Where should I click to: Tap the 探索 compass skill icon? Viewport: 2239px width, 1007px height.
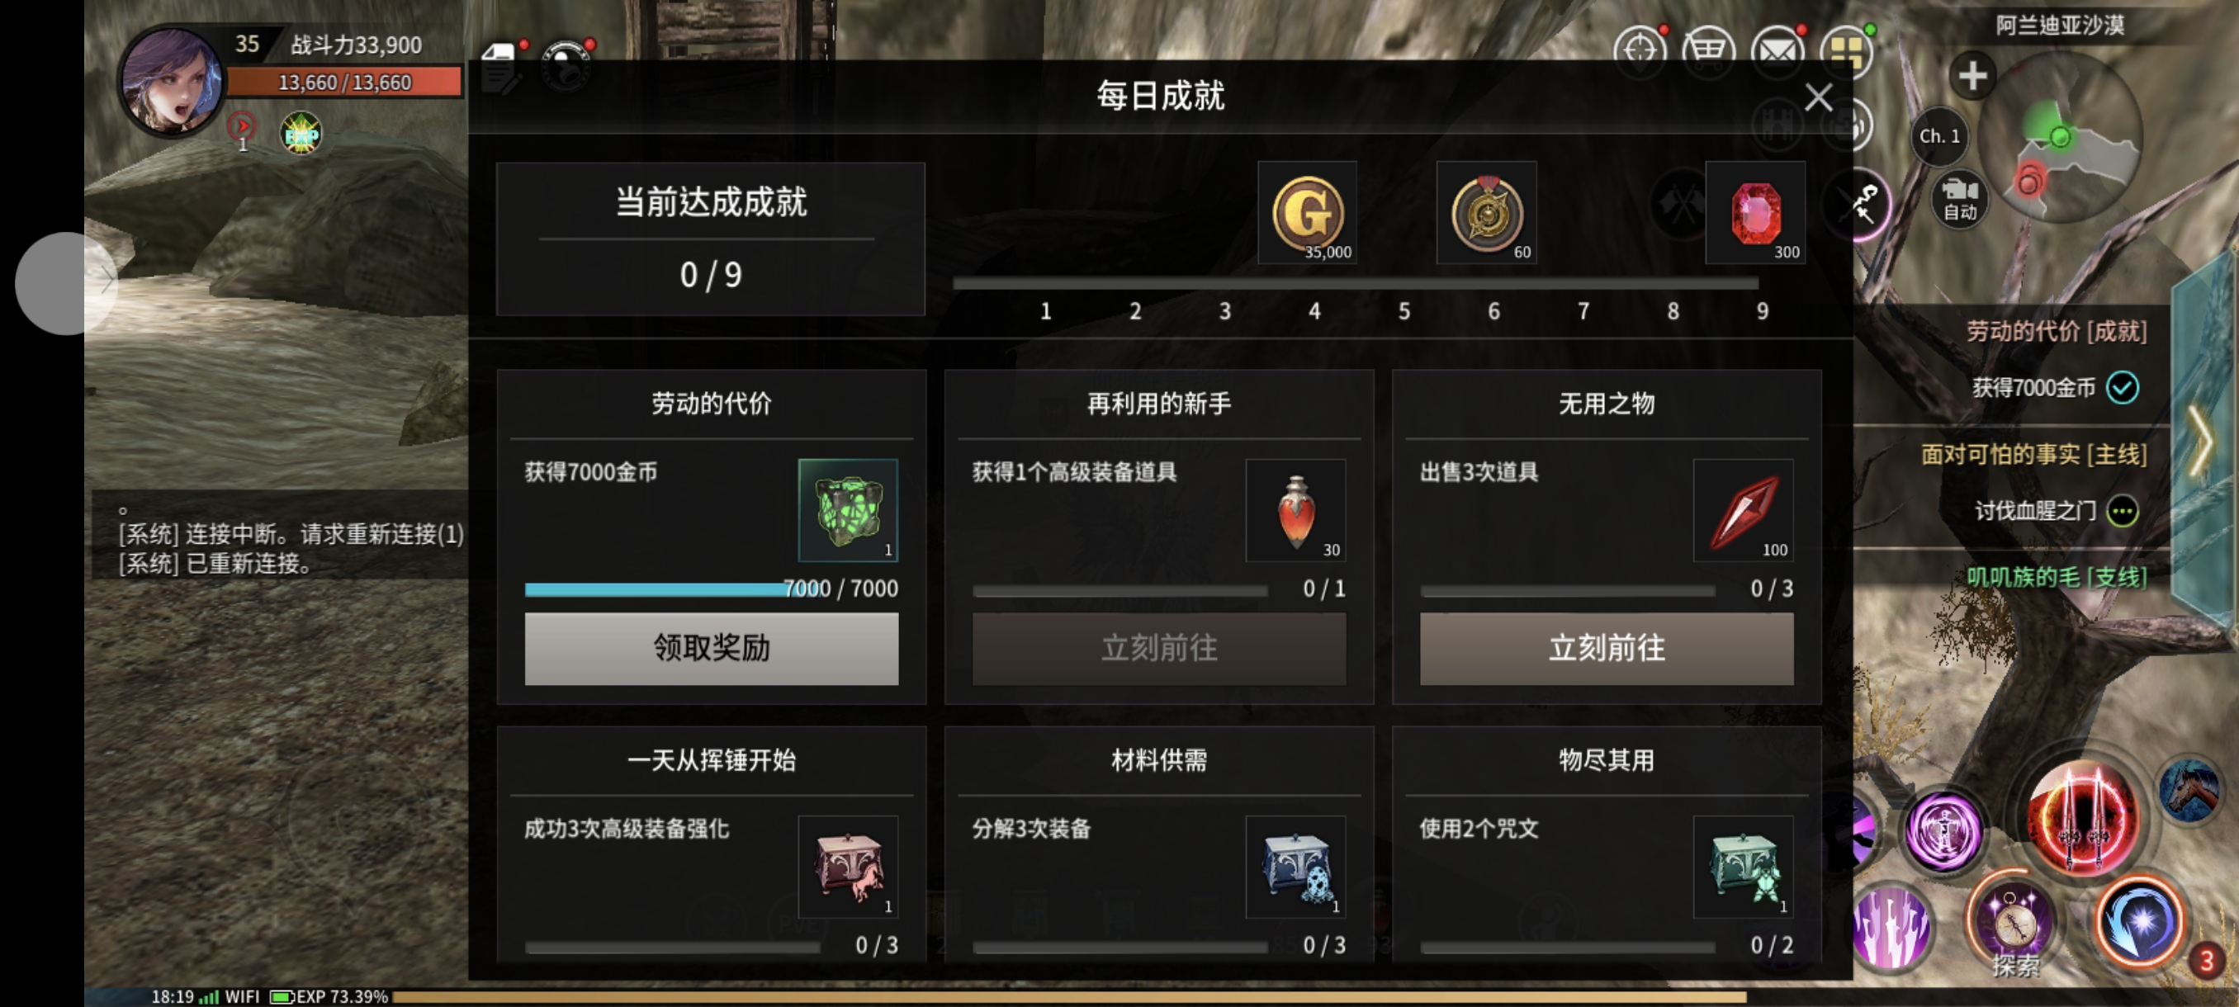click(x=2012, y=924)
